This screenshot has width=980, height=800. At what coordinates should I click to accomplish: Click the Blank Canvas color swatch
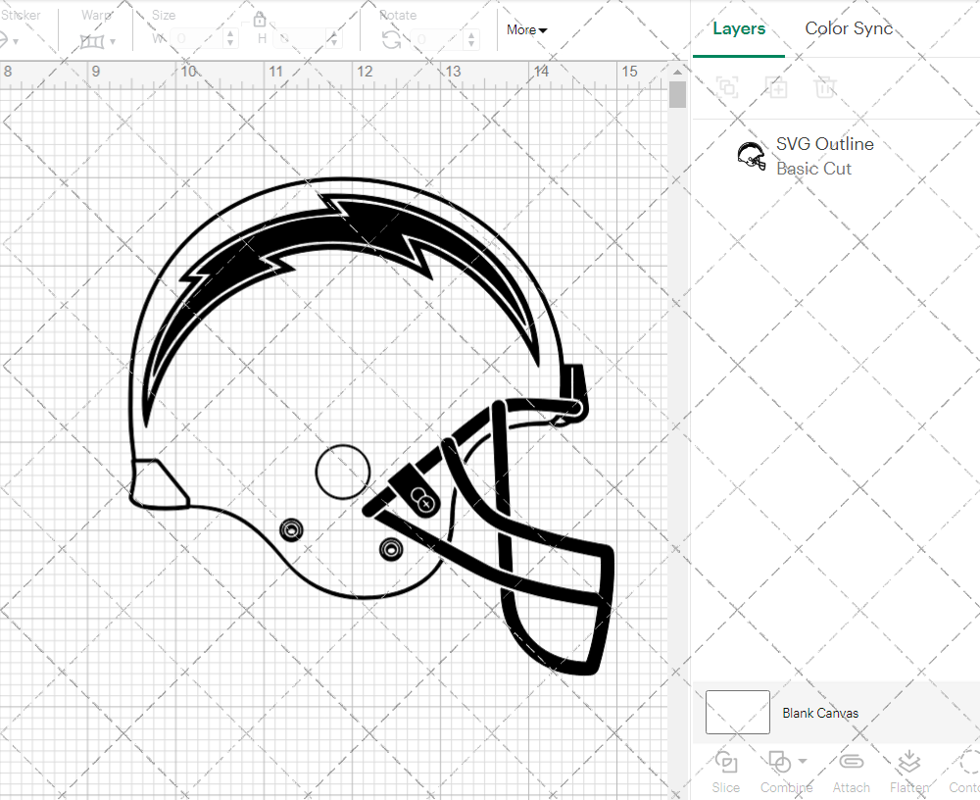tap(737, 713)
